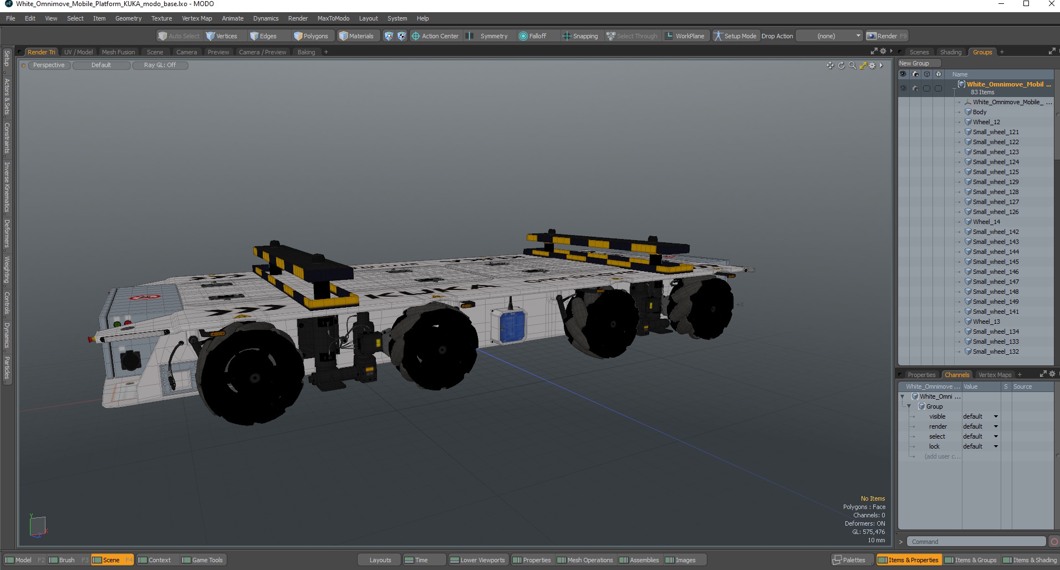Click White_Omnimove_Mobile locator axis icon

coord(968,102)
